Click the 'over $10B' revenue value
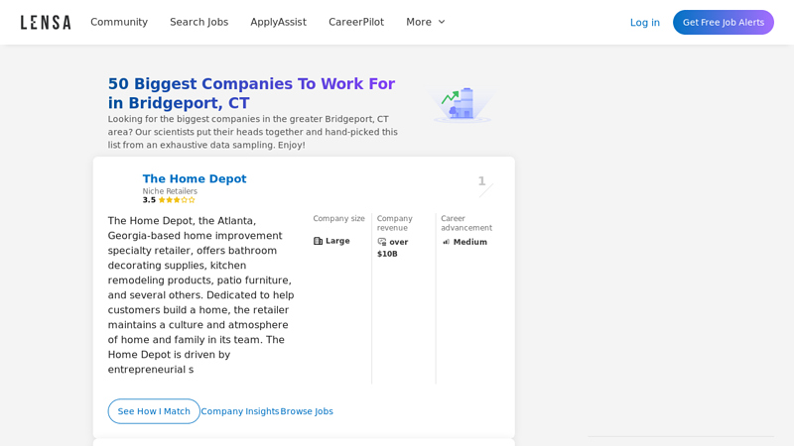 click(x=392, y=248)
